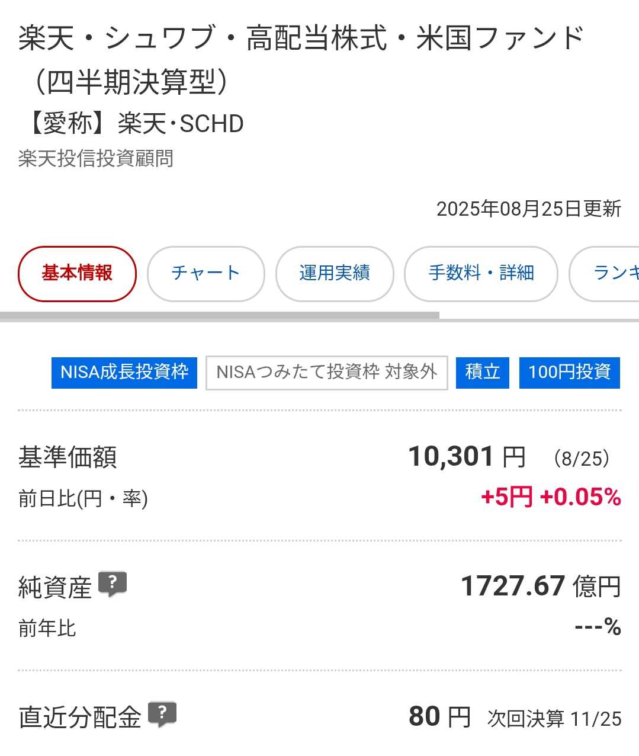Switch to the チャート tab
The image size is (639, 756).
point(205,273)
